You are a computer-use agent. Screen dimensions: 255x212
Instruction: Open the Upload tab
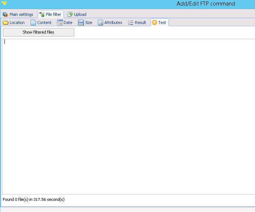pos(80,14)
